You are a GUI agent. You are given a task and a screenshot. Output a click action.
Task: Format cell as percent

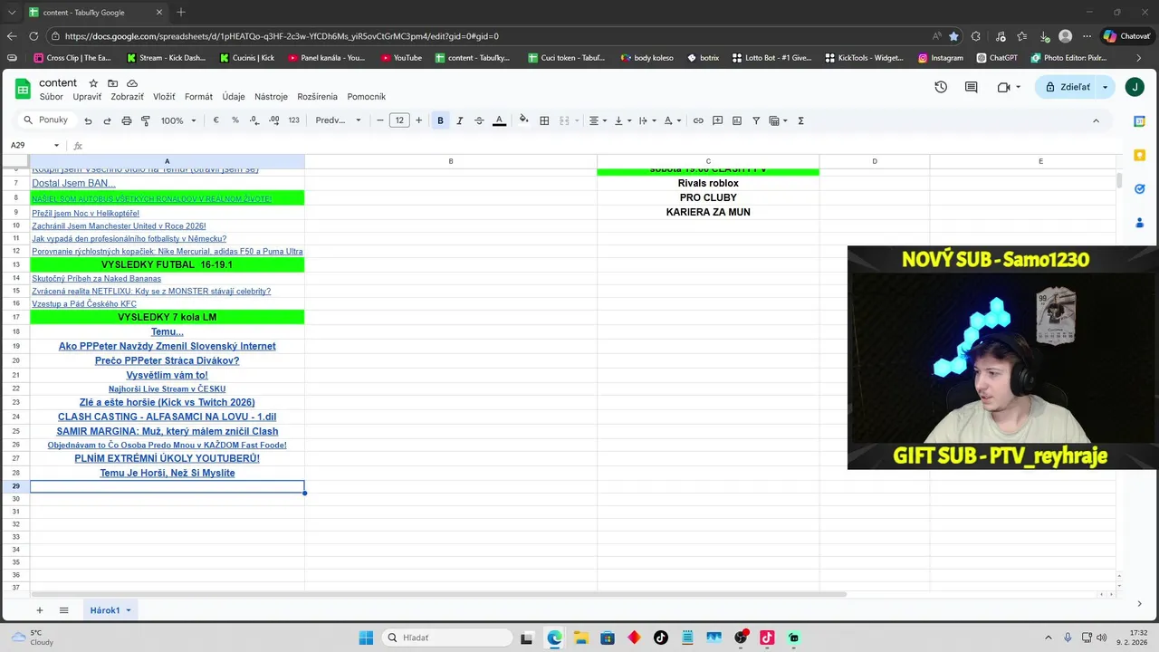[x=235, y=120]
